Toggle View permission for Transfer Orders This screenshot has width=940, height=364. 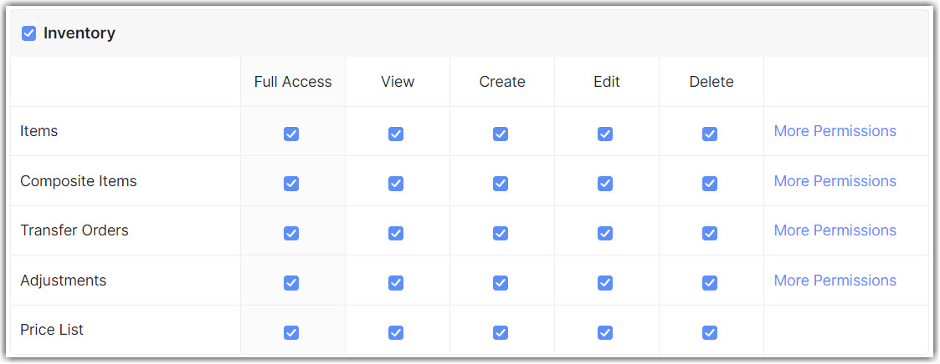396,233
